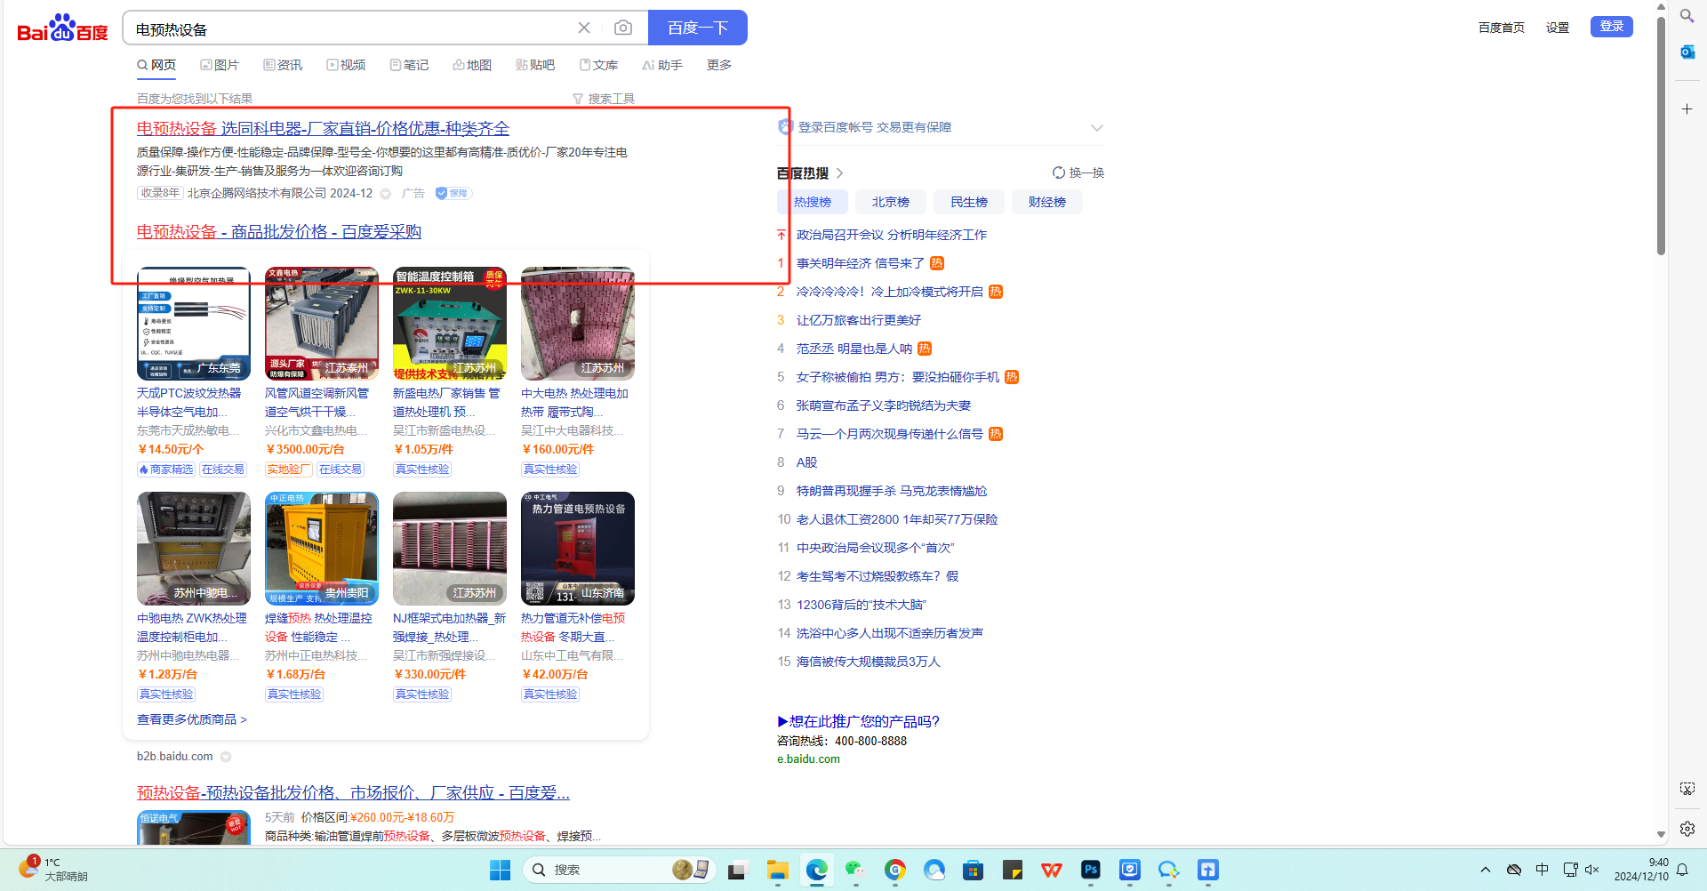Click the refresh icon 换一换 in hot search

pos(1078,173)
